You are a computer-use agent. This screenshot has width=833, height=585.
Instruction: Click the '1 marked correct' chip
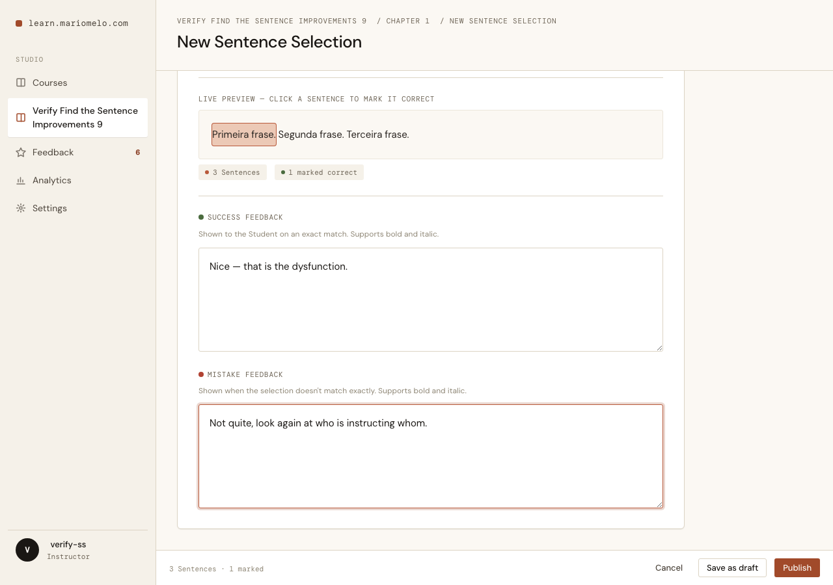[x=319, y=172]
